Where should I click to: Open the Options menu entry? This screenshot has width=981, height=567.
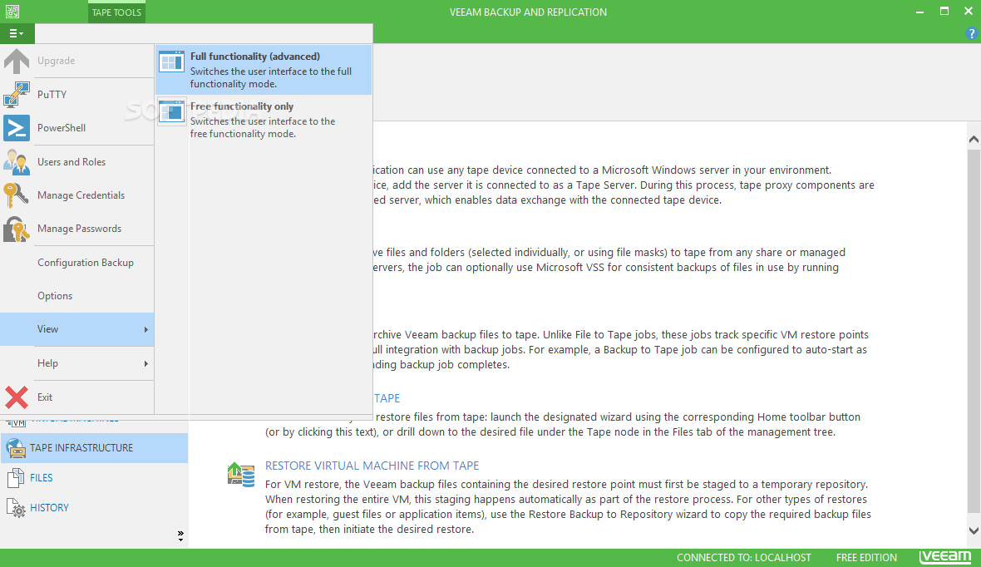click(x=77, y=295)
